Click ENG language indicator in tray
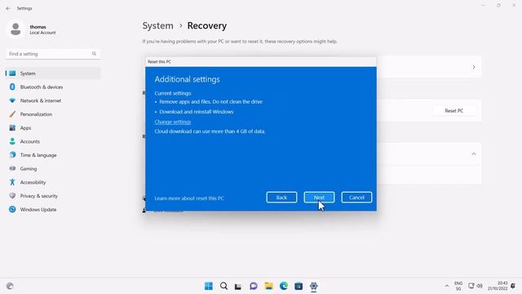 [x=458, y=286]
